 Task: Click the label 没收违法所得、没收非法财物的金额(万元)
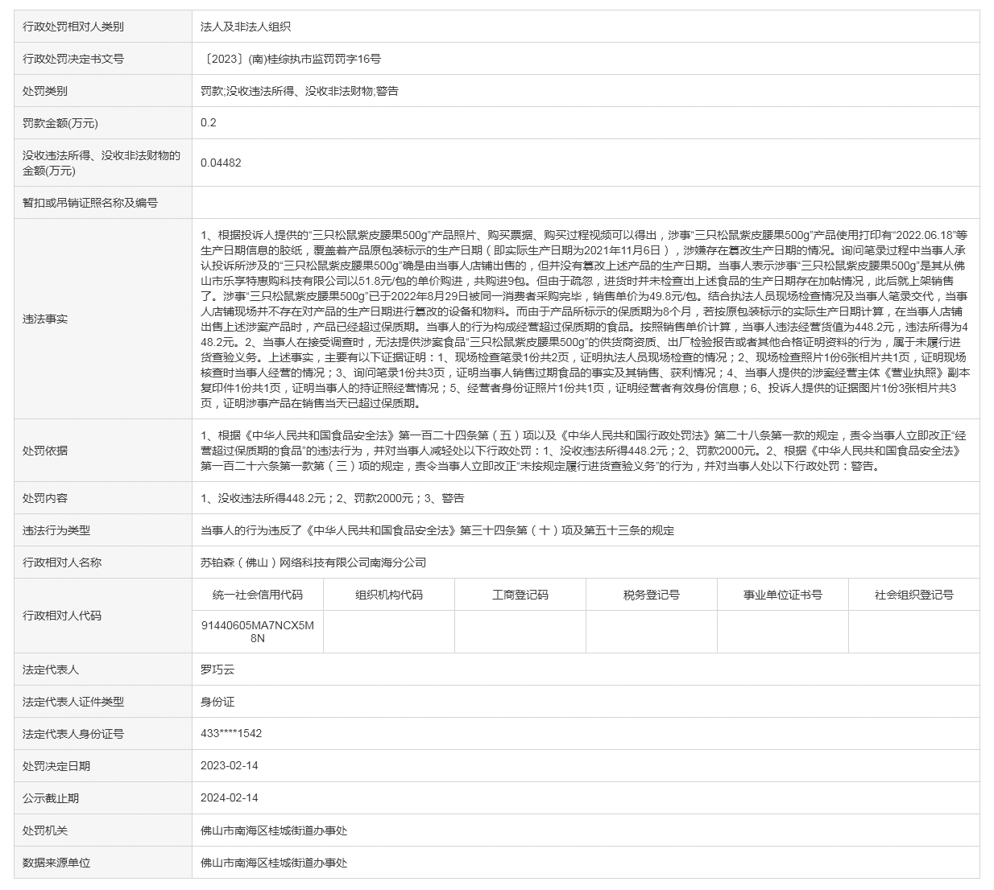point(101,163)
